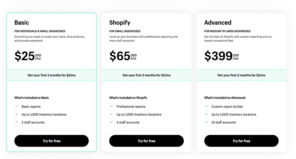Click checkmark next to 5 staff accounts
296x159 pixels.
111,122
